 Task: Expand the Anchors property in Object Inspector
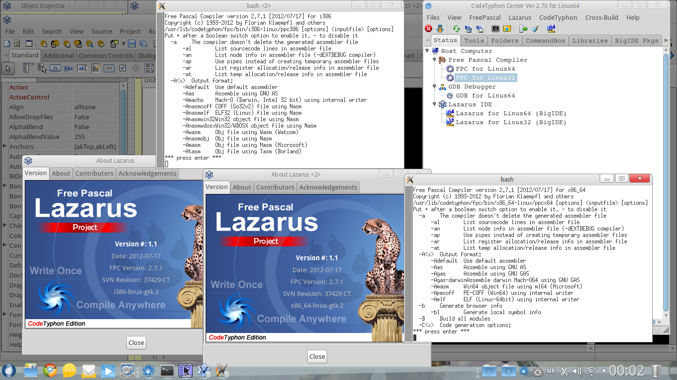pyautogui.click(x=4, y=146)
